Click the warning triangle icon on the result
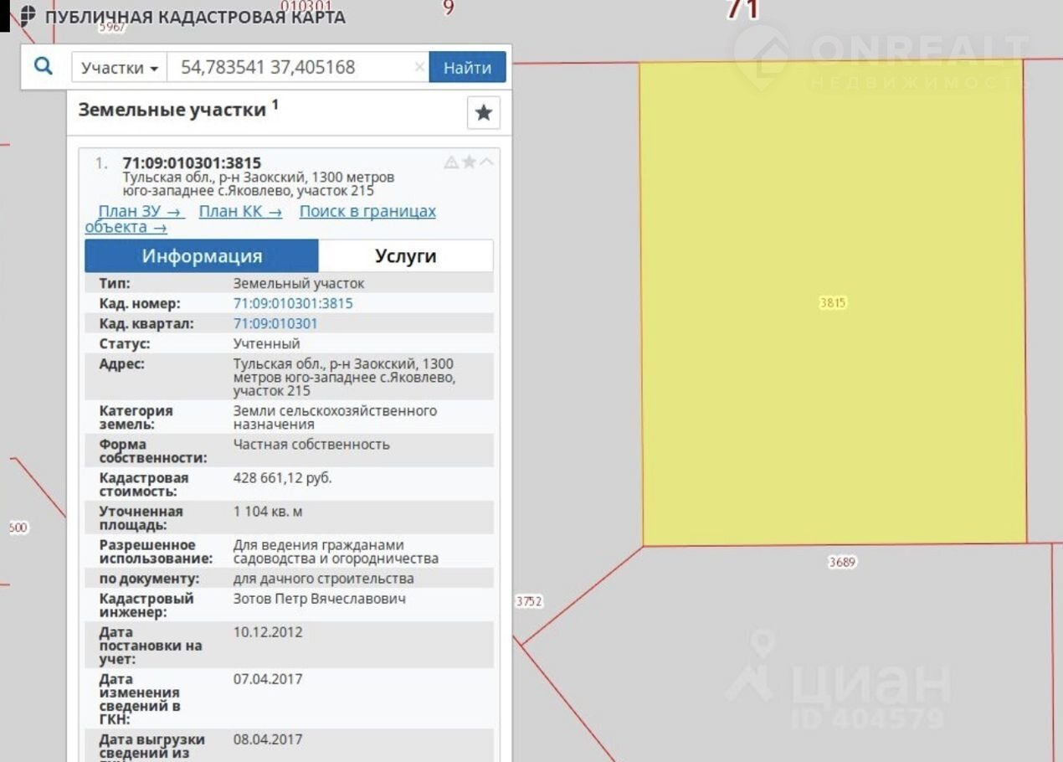Viewport: 1063px width, 762px height. (x=451, y=162)
